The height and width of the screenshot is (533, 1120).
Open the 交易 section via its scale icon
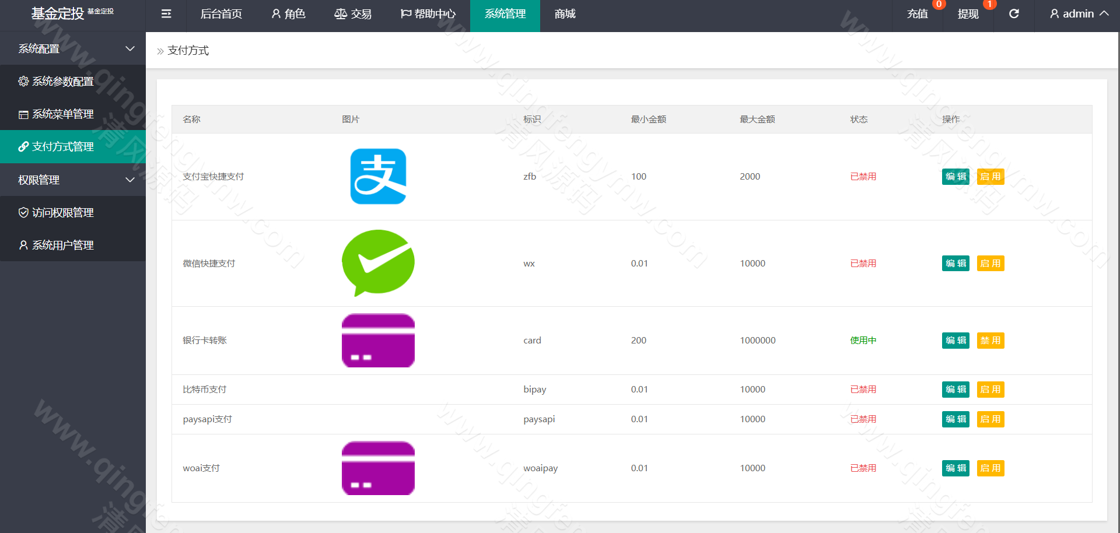[x=341, y=13]
